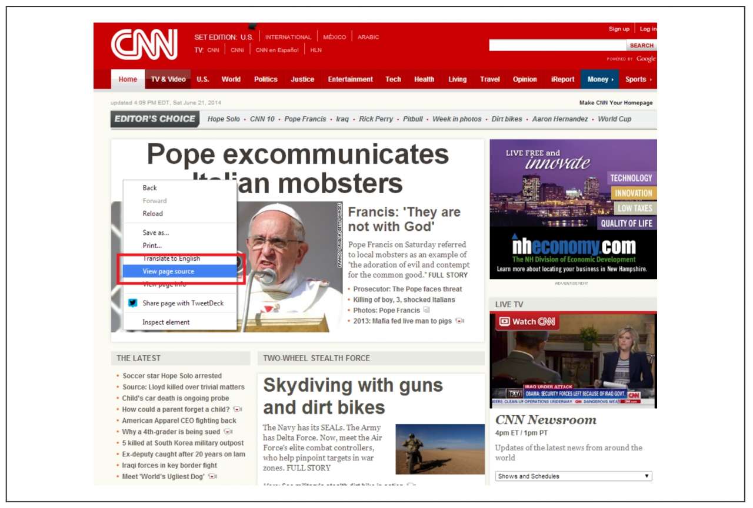Open the U.S. navigation tab
Image resolution: width=753 pixels, height=508 pixels.
(203, 79)
